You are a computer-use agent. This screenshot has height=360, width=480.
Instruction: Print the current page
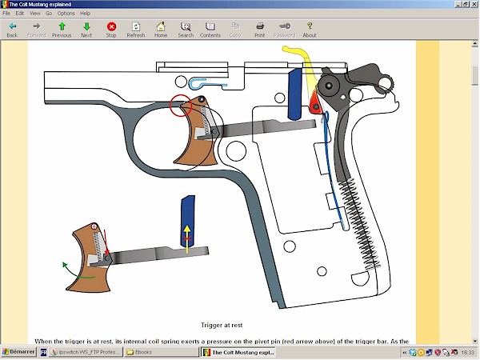click(x=259, y=30)
